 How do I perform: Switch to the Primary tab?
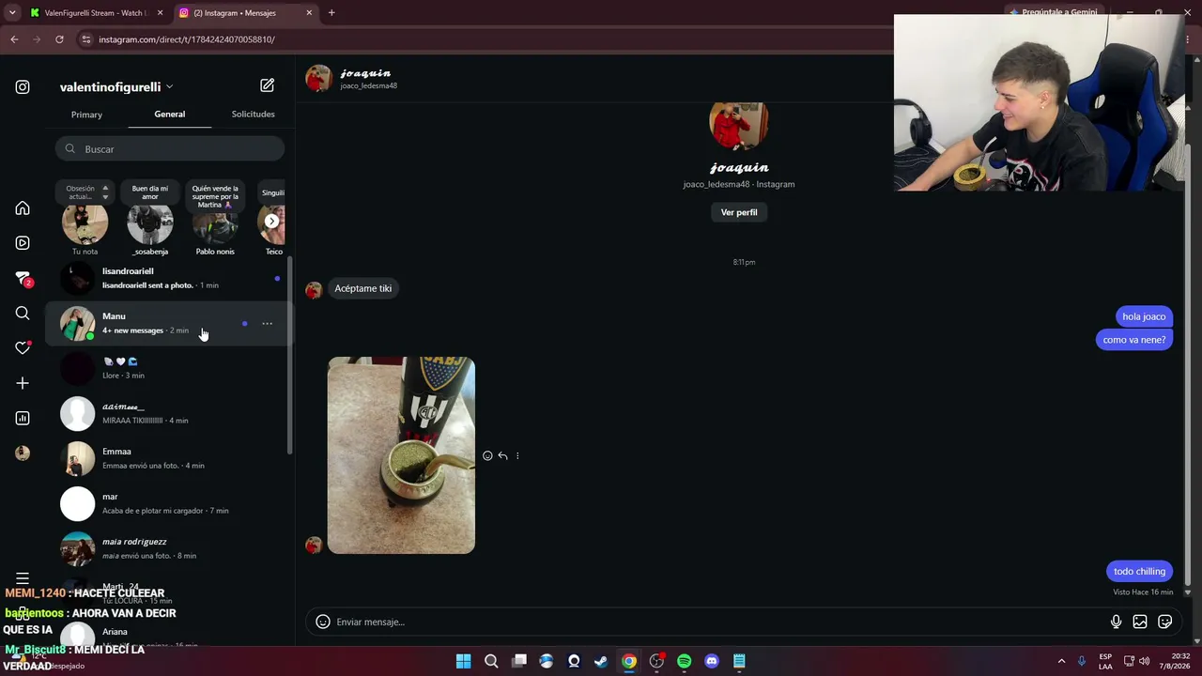pos(86,115)
